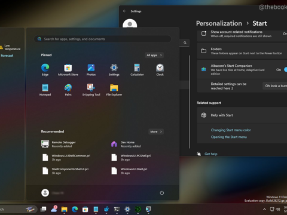Open the Start menu user profile avatar
The image size is (287, 215).
(45, 193)
